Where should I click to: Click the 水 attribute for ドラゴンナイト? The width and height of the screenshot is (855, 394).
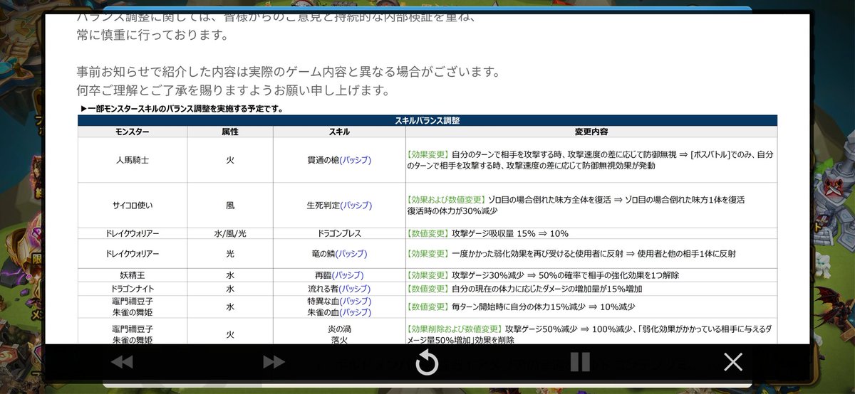tap(229, 289)
